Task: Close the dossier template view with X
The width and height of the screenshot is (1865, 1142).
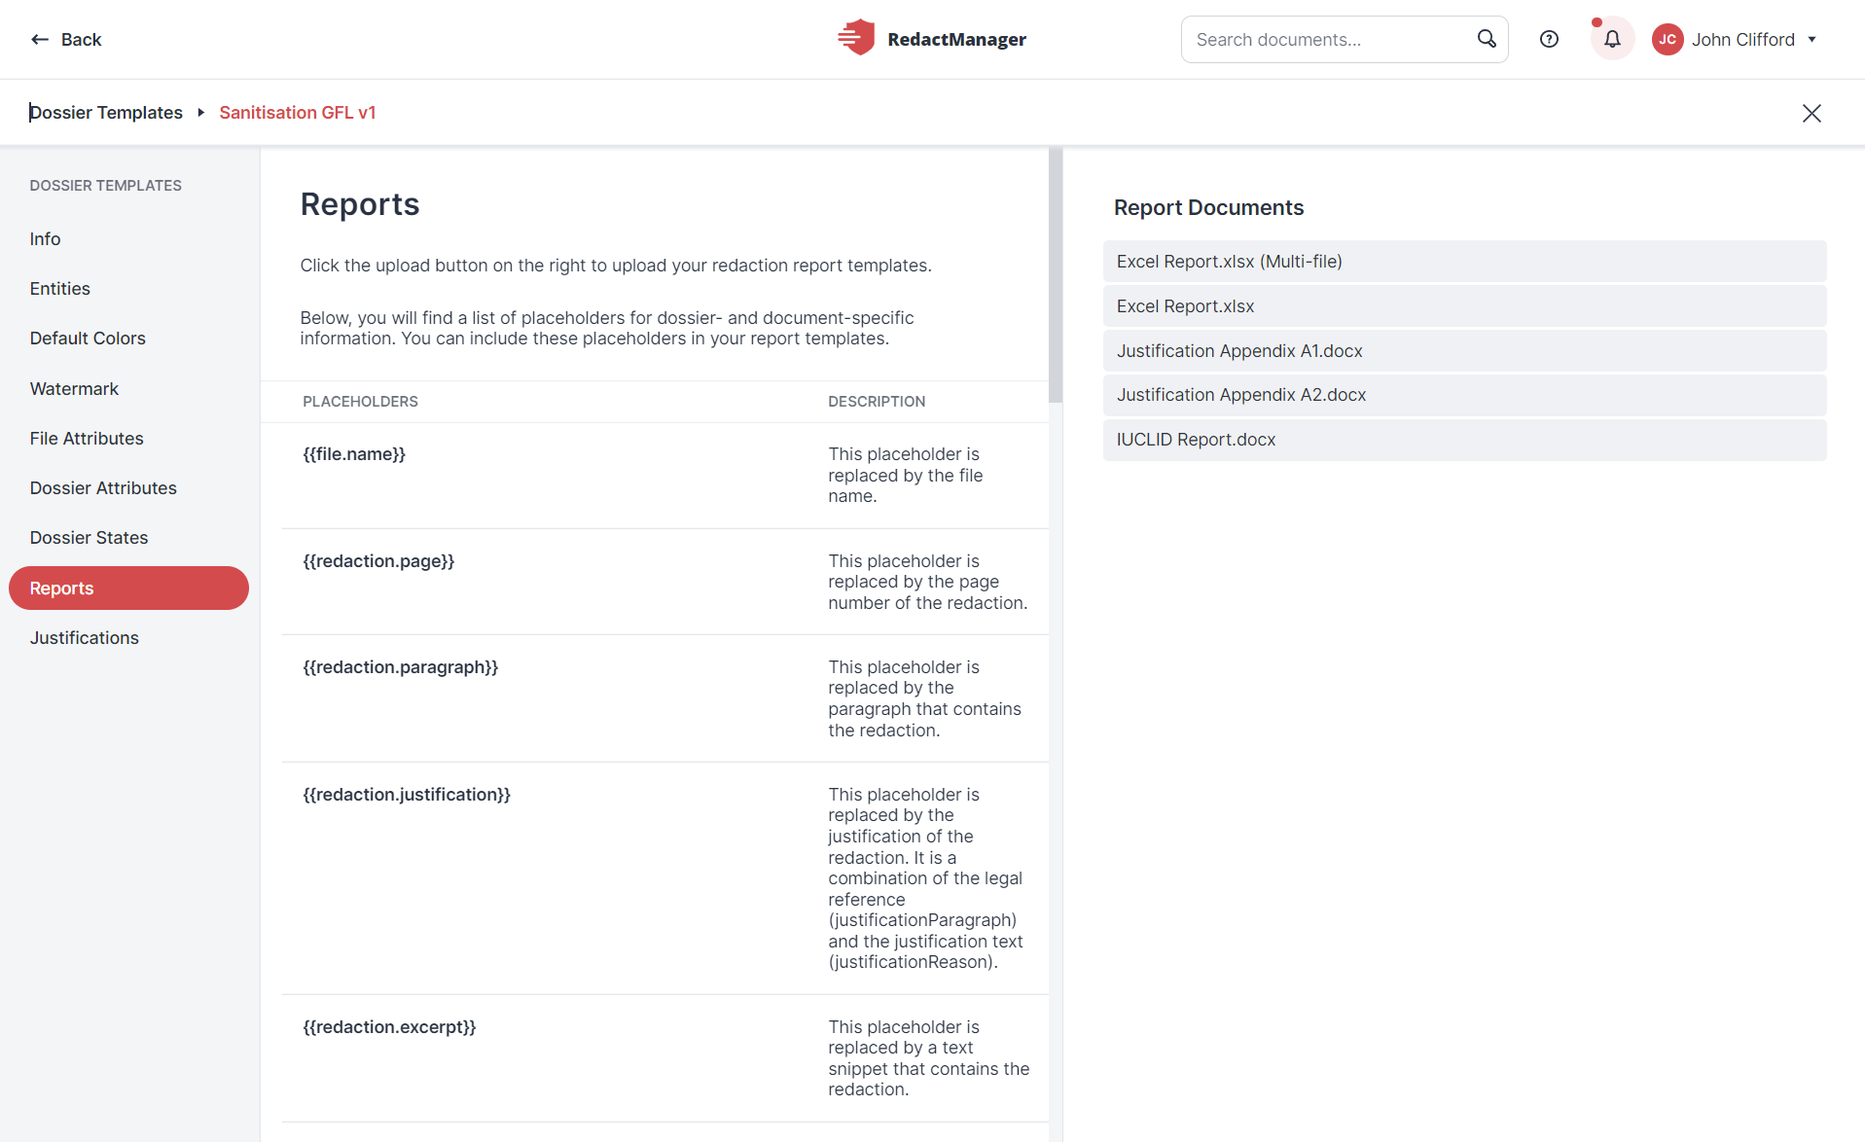Action: [1811, 113]
